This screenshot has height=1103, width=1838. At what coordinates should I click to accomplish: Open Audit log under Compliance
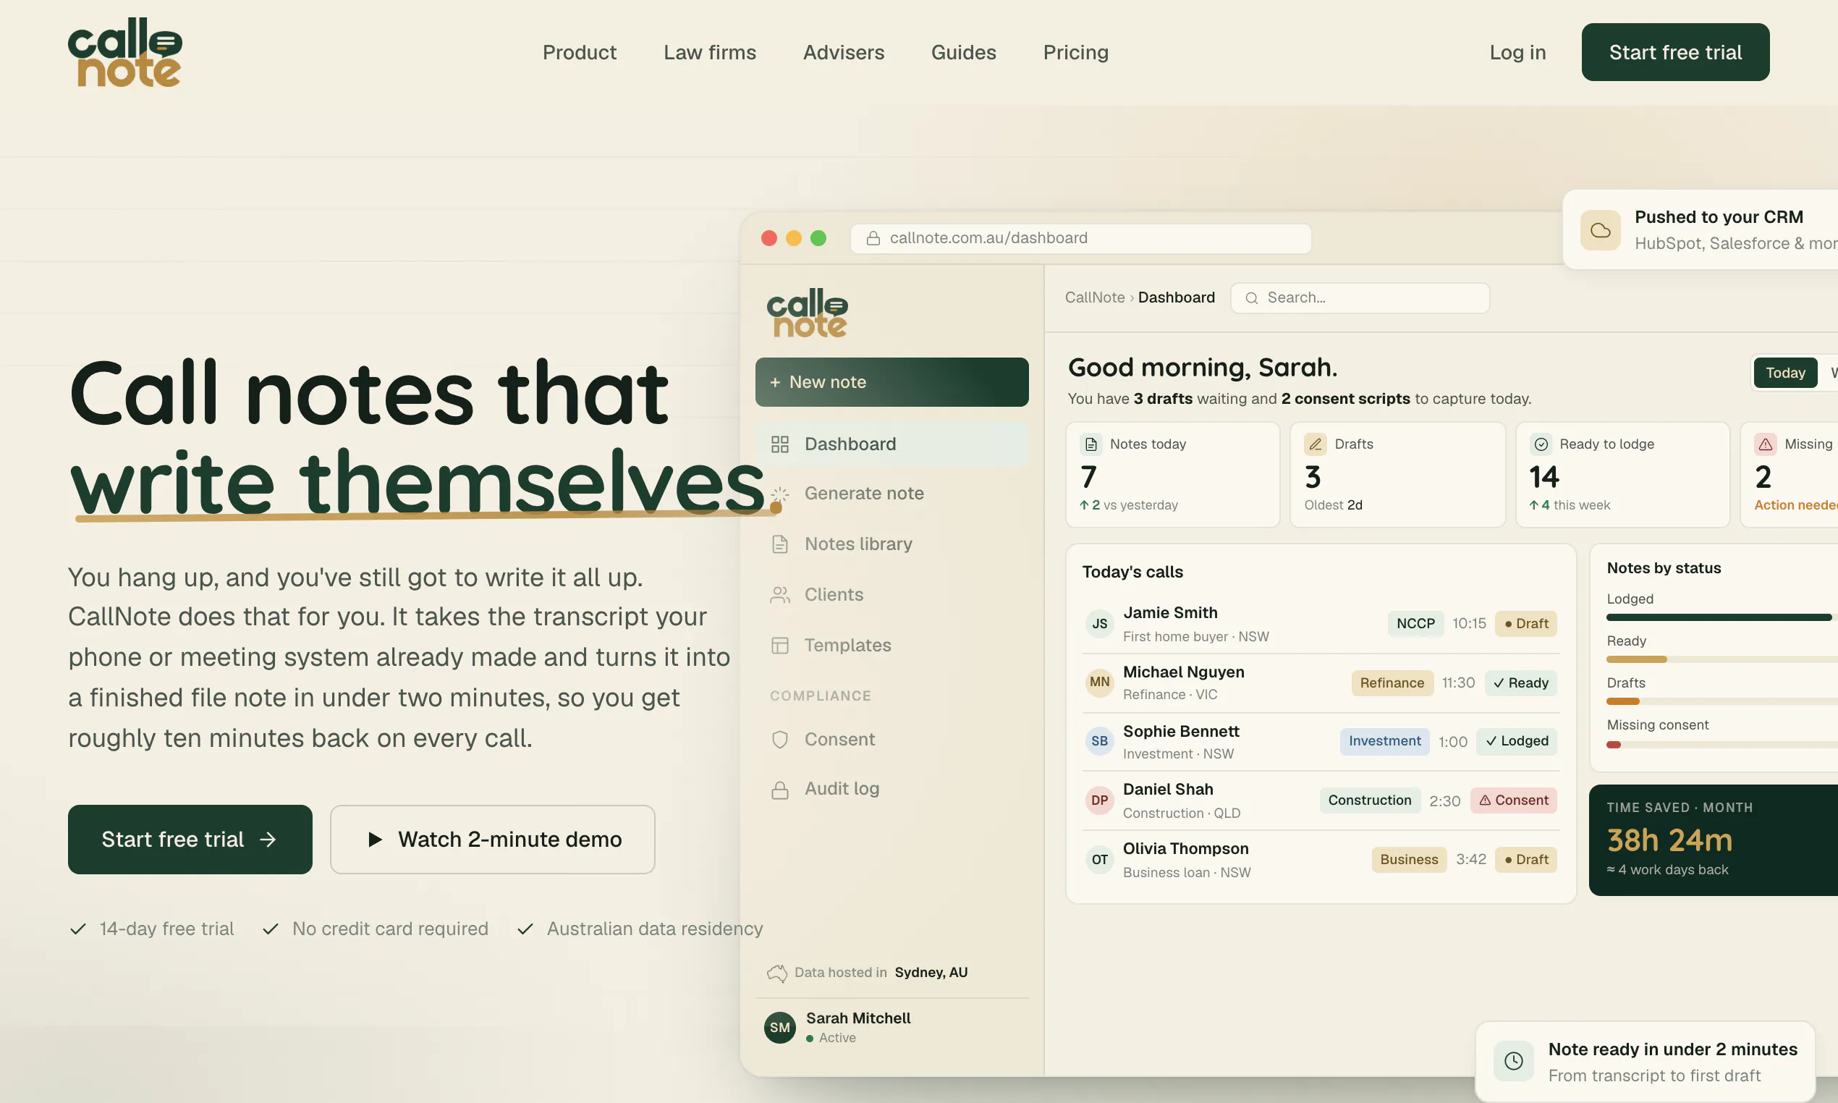pos(892,790)
